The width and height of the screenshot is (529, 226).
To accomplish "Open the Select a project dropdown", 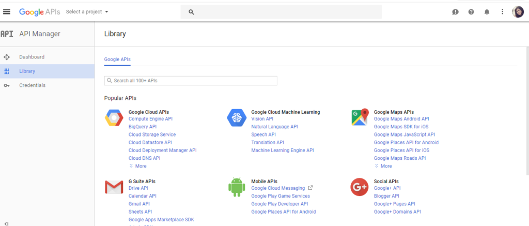I will coord(87,12).
